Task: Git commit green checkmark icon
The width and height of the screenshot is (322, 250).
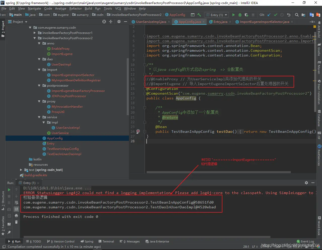Action: (x=275, y=15)
